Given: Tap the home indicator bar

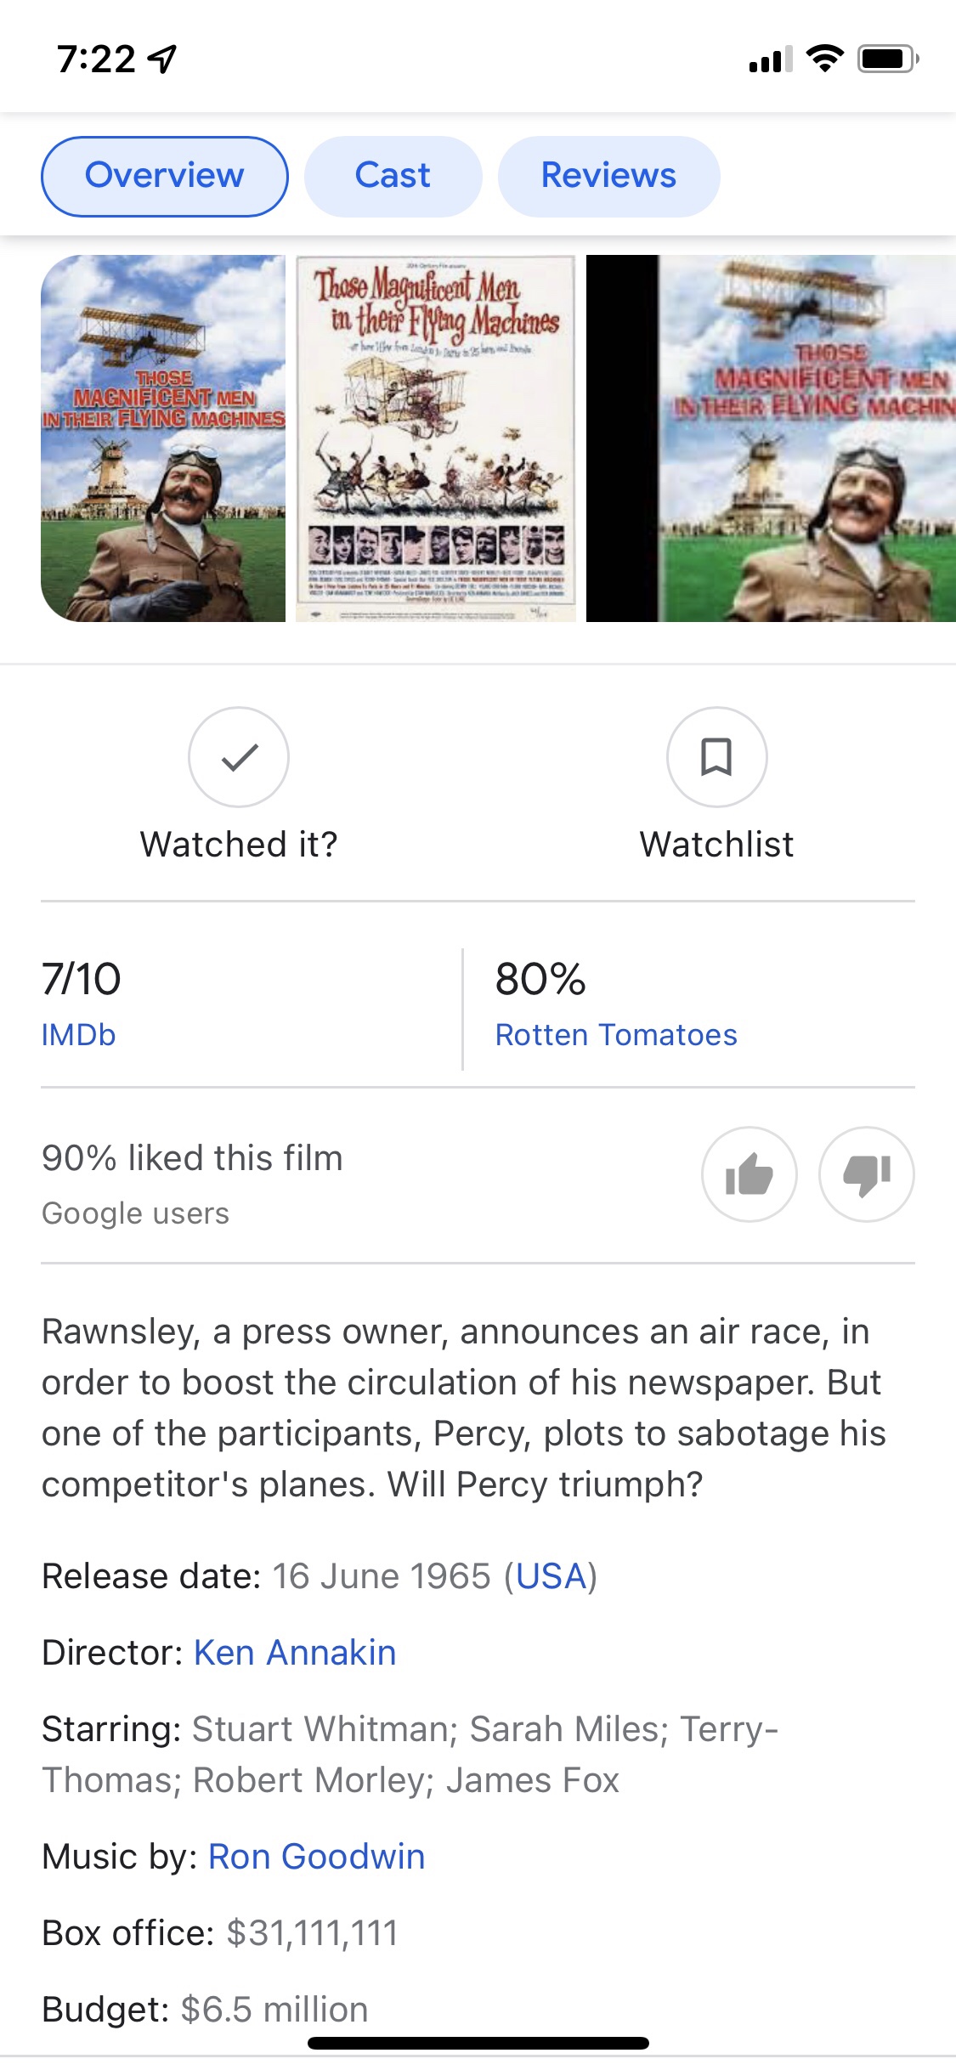Looking at the screenshot, I should (478, 2043).
